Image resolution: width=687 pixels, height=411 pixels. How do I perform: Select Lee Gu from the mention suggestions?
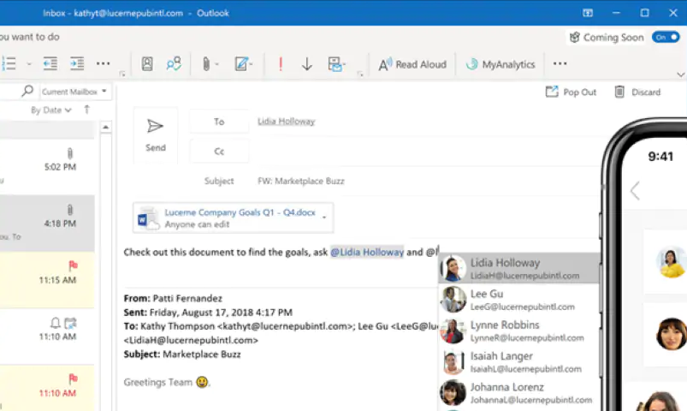pyautogui.click(x=518, y=300)
